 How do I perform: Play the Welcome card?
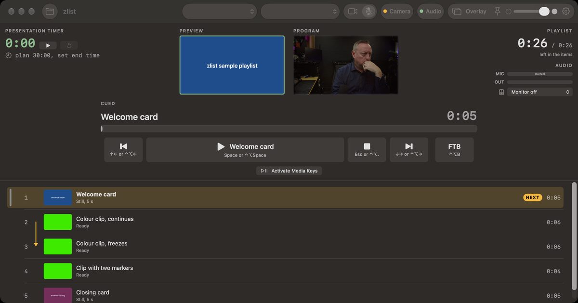245,150
